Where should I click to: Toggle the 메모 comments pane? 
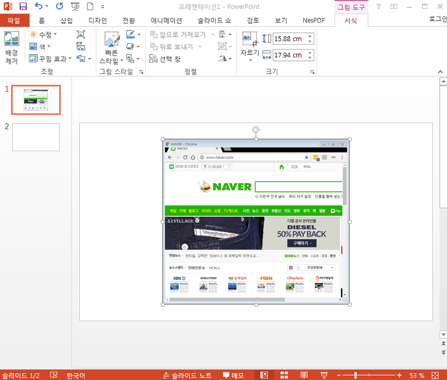(233, 376)
